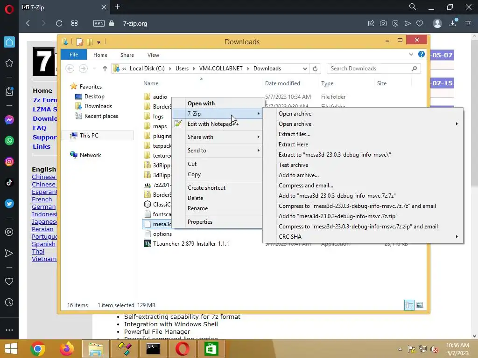Open Twitter in Opera sidebar

tap(9, 203)
